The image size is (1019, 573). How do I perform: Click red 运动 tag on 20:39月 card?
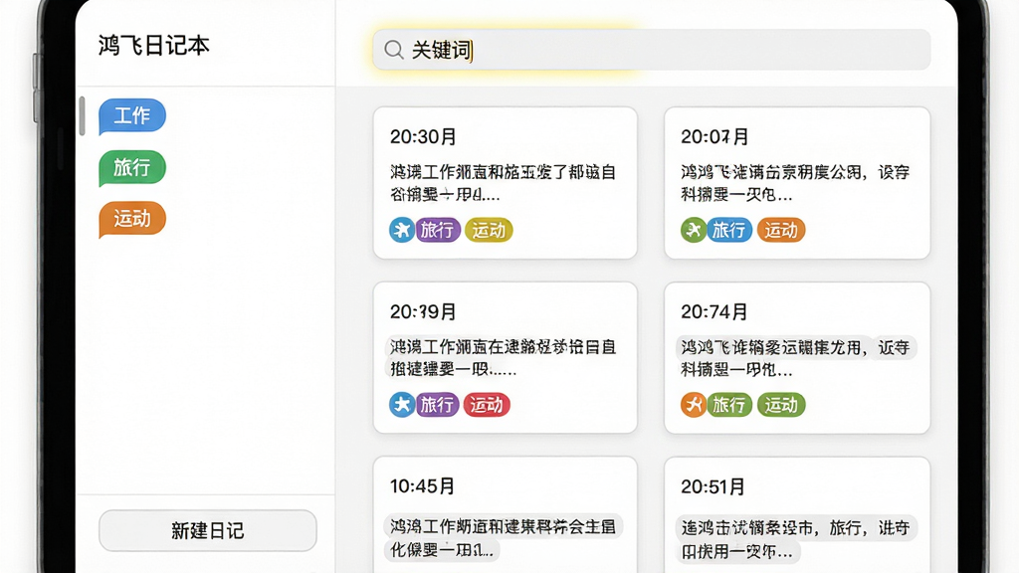(x=487, y=405)
